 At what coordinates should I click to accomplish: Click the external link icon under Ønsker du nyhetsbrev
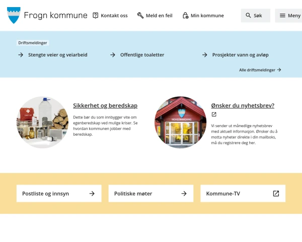point(214,114)
